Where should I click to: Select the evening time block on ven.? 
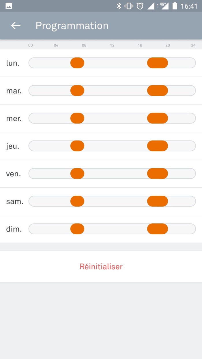point(158,174)
